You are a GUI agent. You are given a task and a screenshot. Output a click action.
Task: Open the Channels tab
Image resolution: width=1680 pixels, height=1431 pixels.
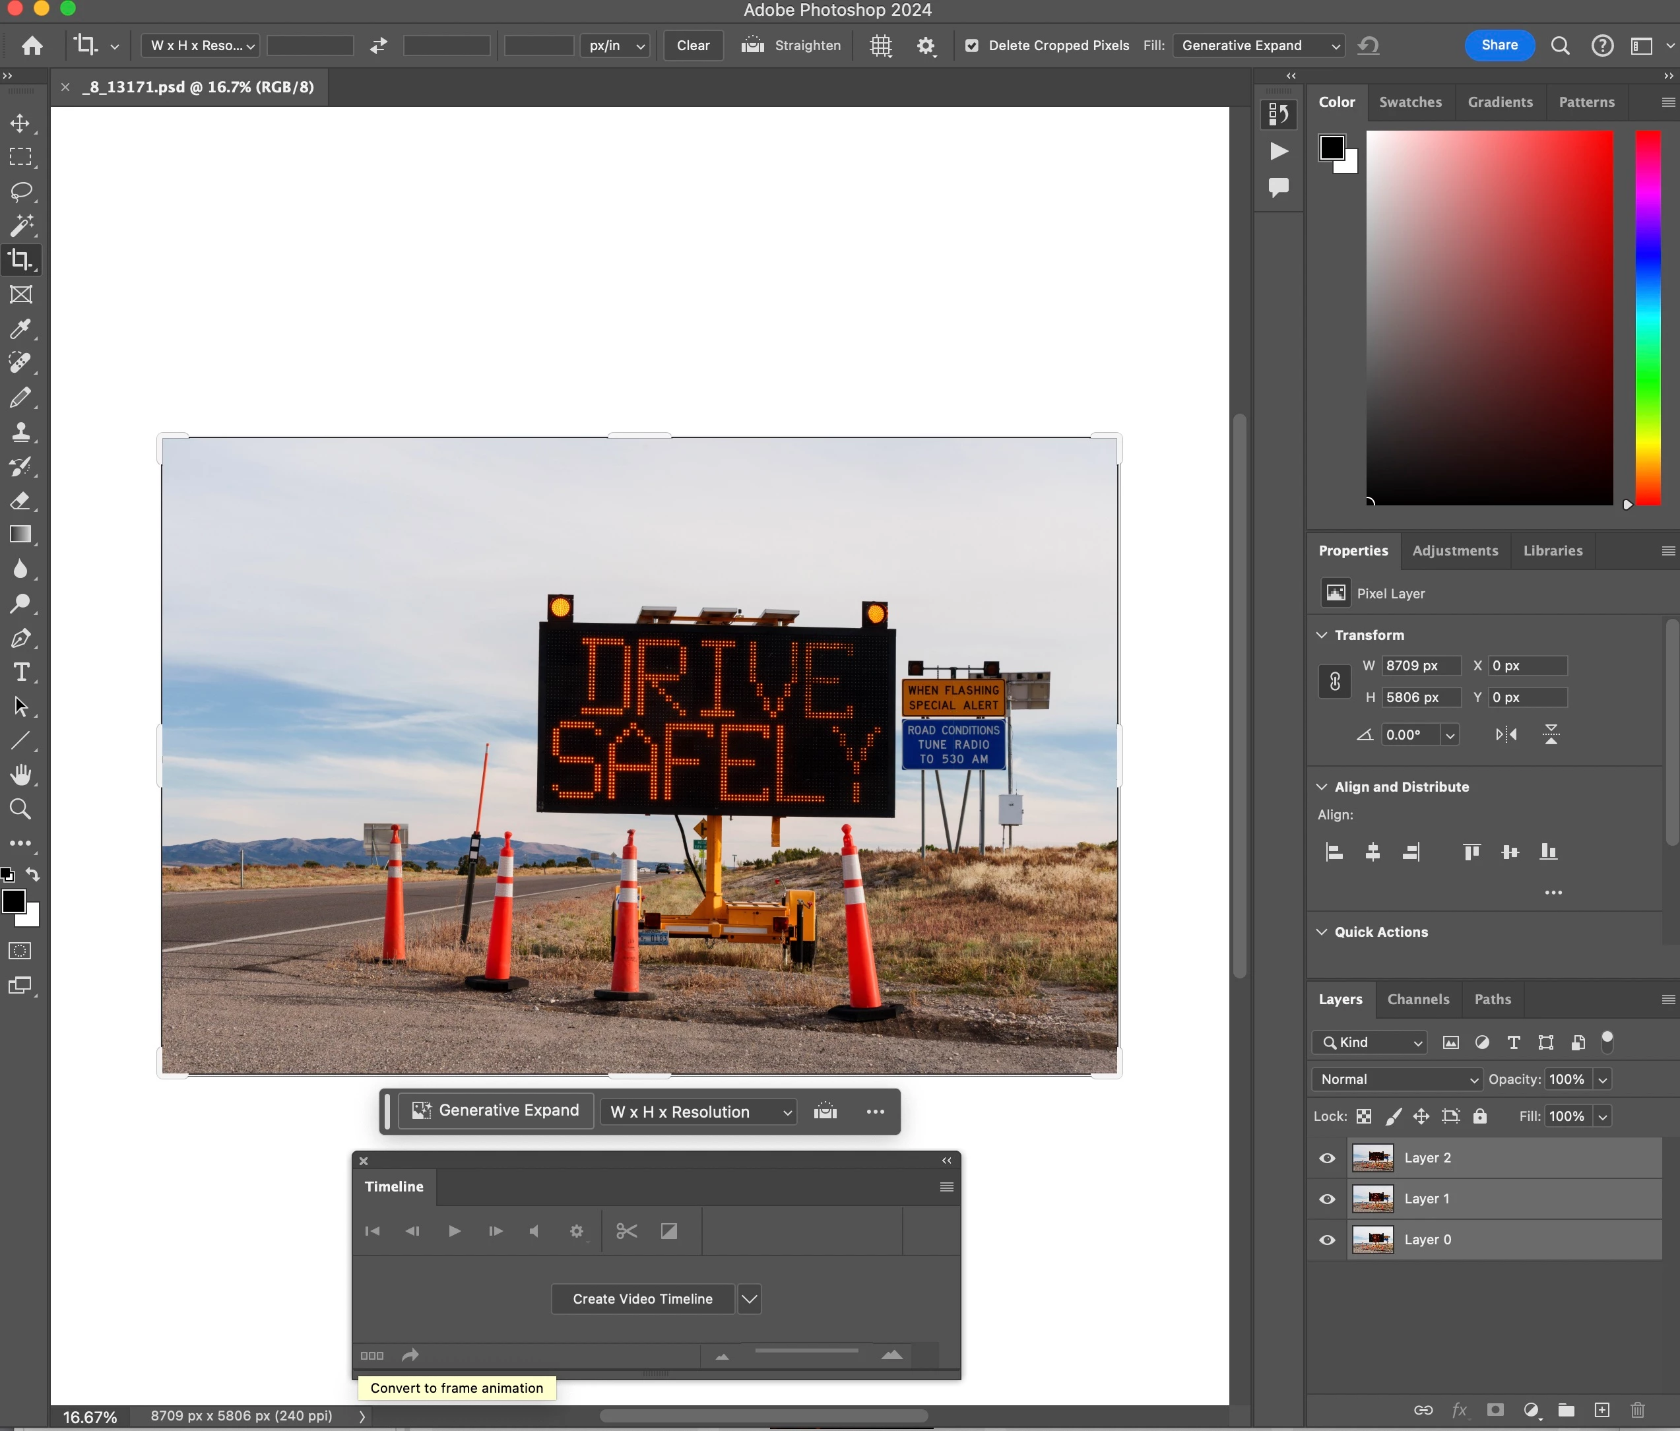[1417, 999]
